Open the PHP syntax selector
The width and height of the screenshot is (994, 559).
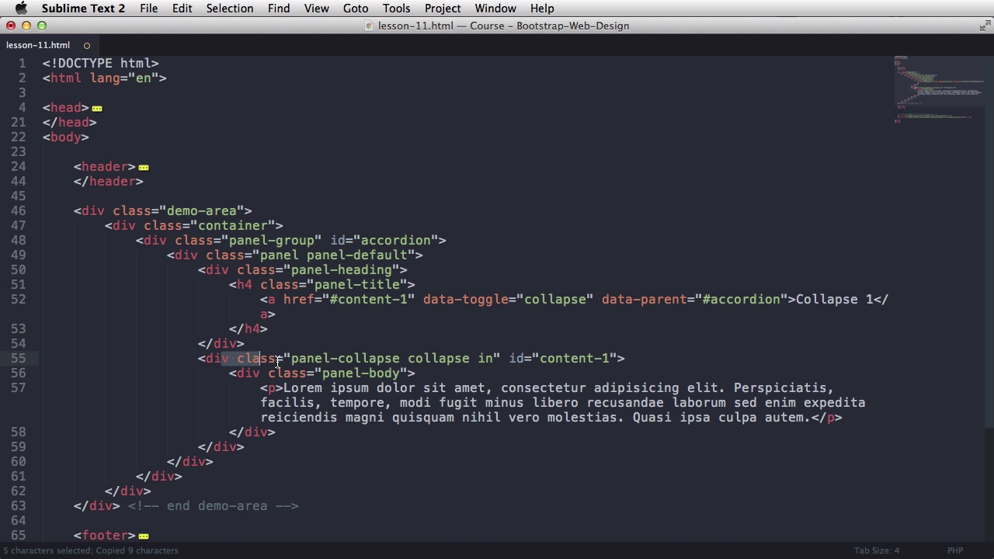954,550
